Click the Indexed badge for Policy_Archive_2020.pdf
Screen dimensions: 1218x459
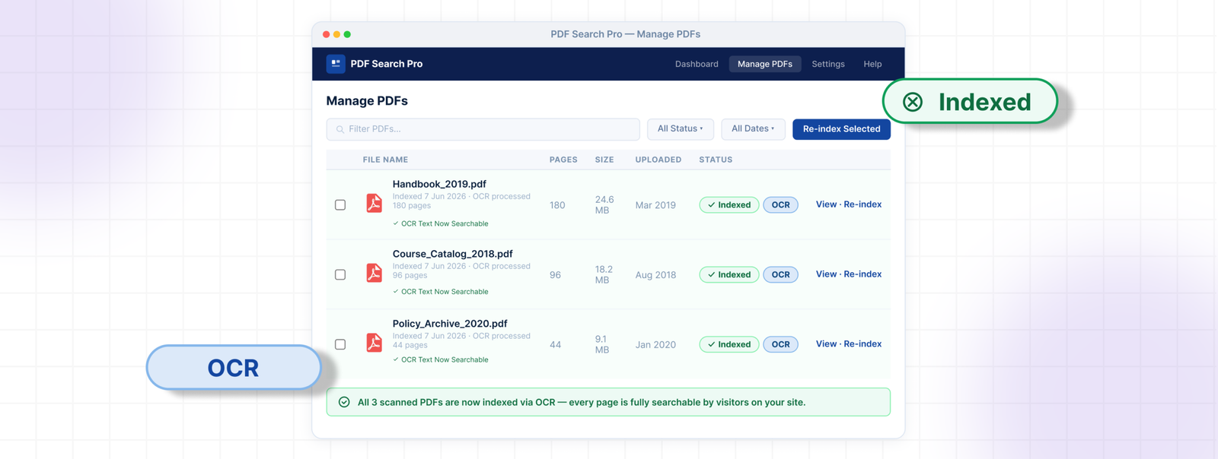[729, 344]
